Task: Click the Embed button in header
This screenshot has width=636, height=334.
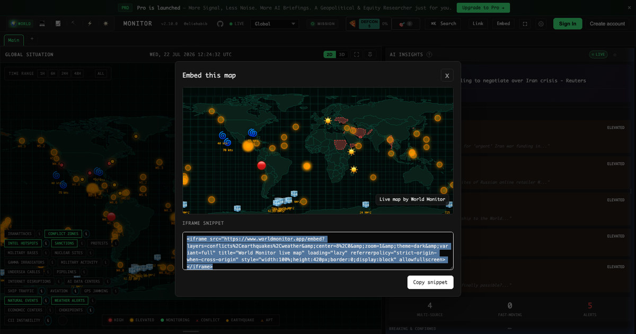Action: click(503, 23)
